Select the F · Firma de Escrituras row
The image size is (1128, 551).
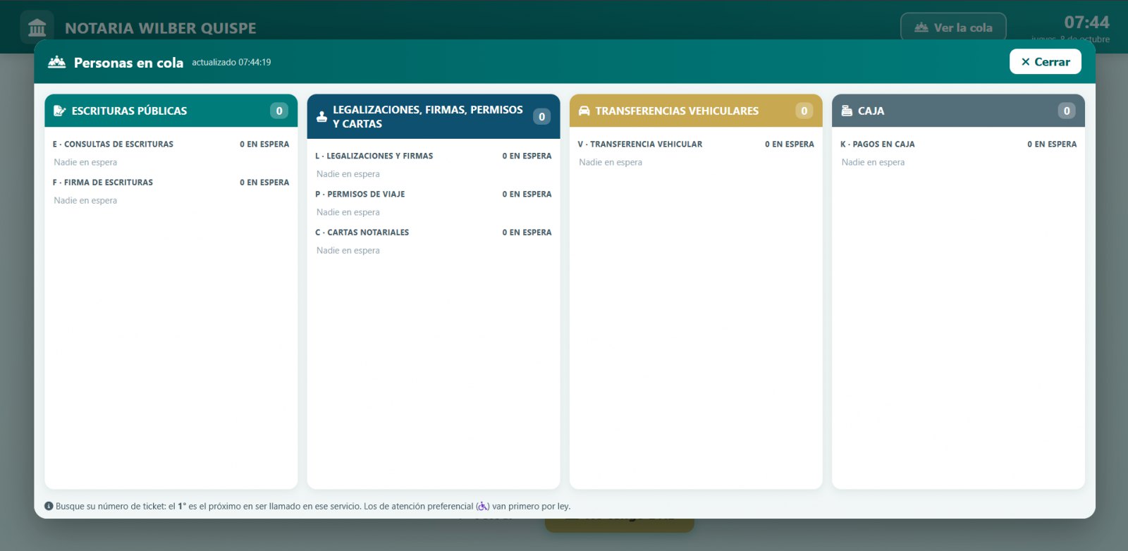pyautogui.click(x=171, y=182)
